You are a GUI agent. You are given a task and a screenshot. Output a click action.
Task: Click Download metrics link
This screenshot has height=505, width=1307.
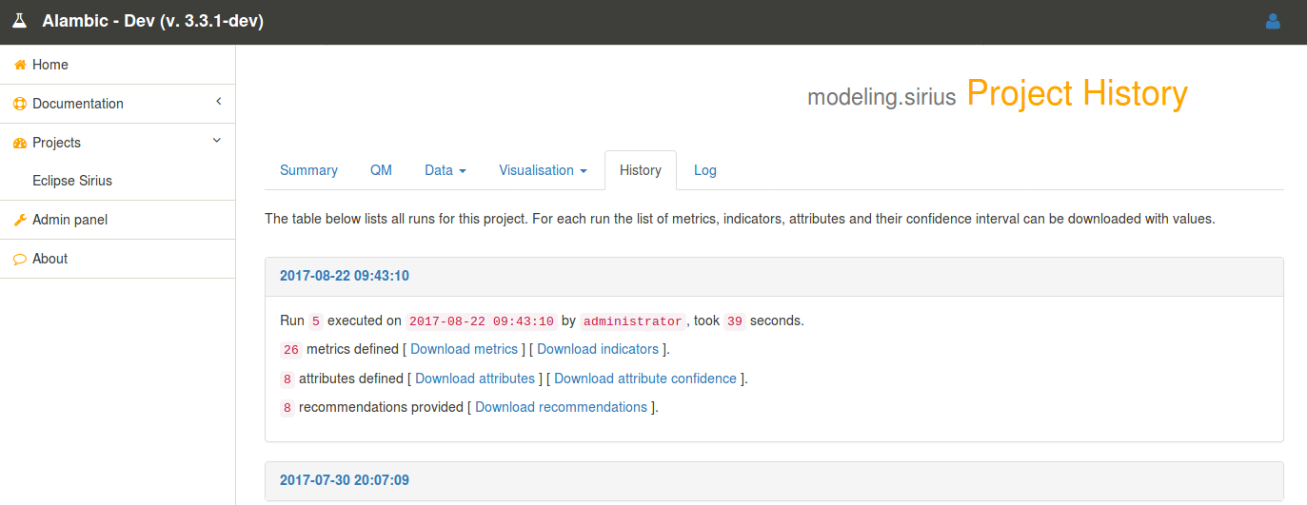click(x=464, y=349)
